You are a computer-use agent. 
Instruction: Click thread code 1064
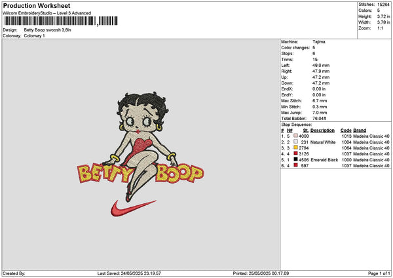[346, 148]
